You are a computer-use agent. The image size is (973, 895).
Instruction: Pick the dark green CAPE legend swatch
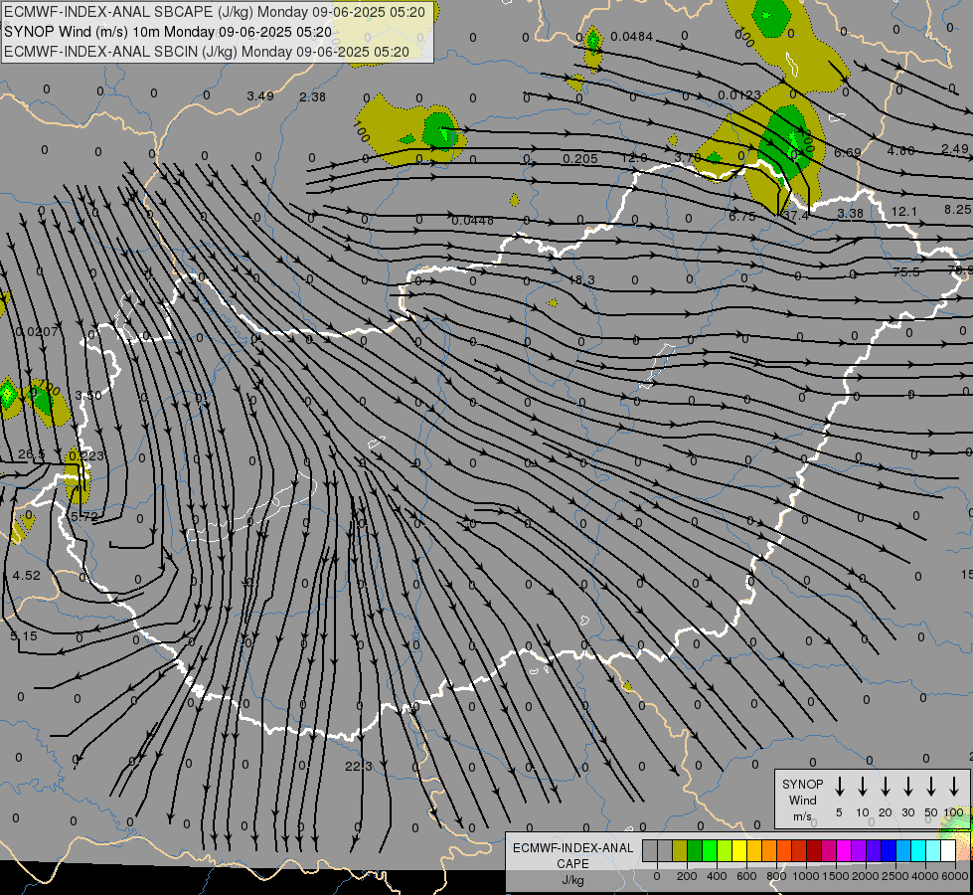tap(695, 851)
